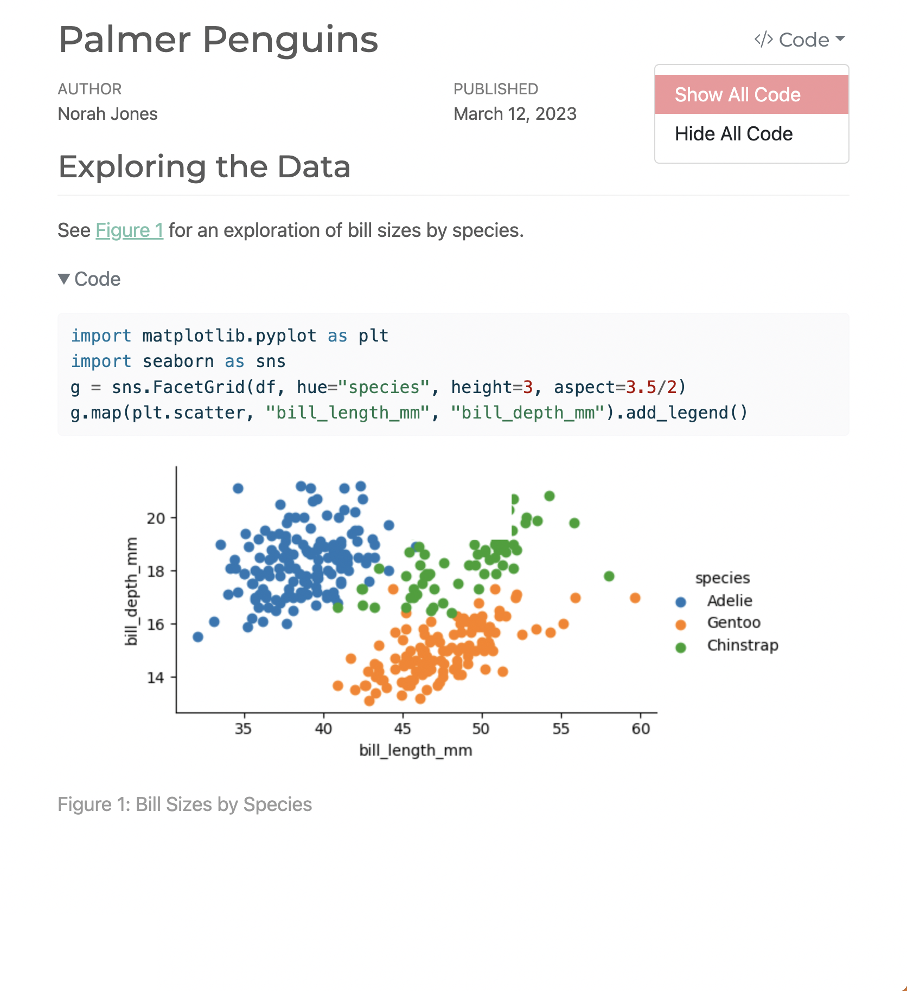The width and height of the screenshot is (907, 991).
Task: Click the downward caret next to Code
Action: click(841, 38)
